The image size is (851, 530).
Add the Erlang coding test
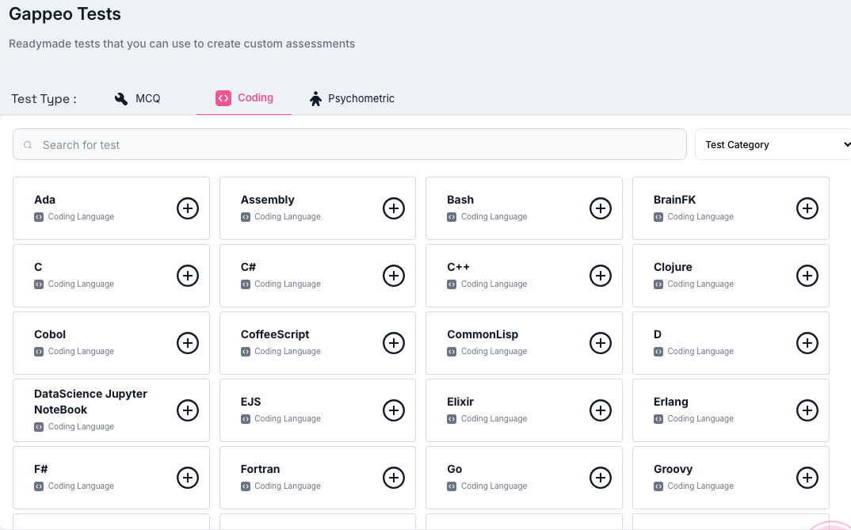point(807,410)
